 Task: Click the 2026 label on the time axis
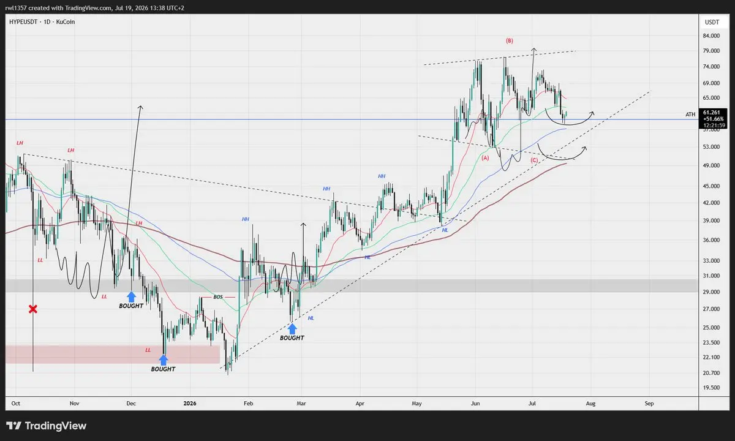(x=189, y=404)
